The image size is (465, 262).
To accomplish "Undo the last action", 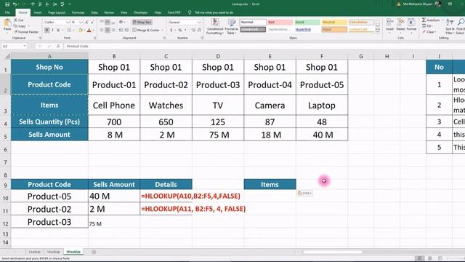I will click(x=15, y=4).
